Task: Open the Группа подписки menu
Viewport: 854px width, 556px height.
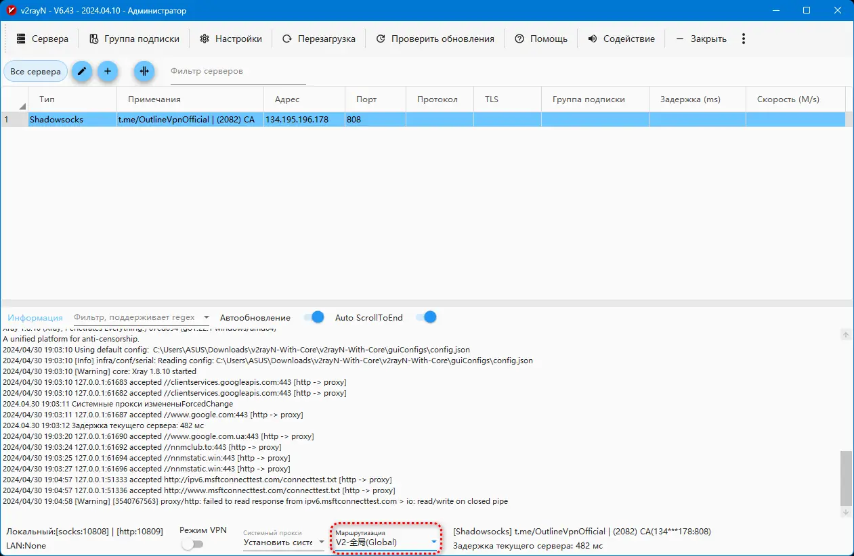Action: (x=133, y=39)
